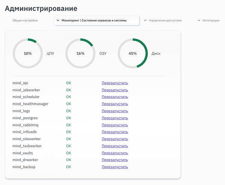Restart the mind_vaults service
225x185 pixels.
coord(115,153)
